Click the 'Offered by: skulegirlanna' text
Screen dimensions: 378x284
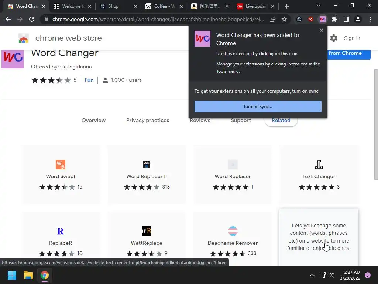point(61,67)
